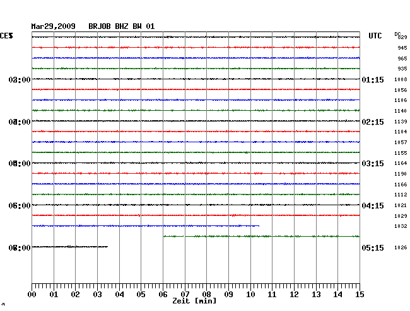The image size is (410, 311).
Task: Click the DC value 1008
Action: [x=401, y=79]
